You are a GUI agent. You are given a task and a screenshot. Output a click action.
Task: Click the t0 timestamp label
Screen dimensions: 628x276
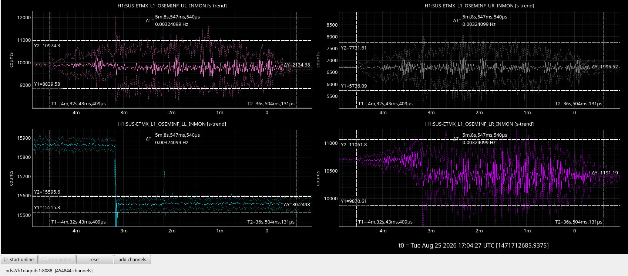pos(474,245)
